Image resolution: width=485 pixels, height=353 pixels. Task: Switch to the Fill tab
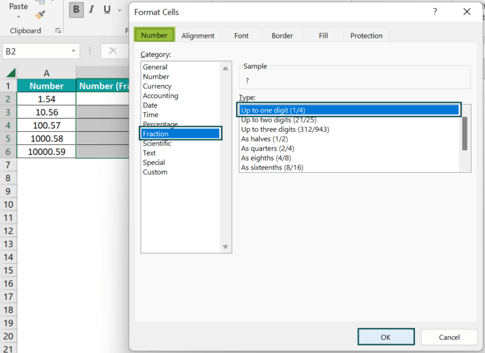[323, 36]
